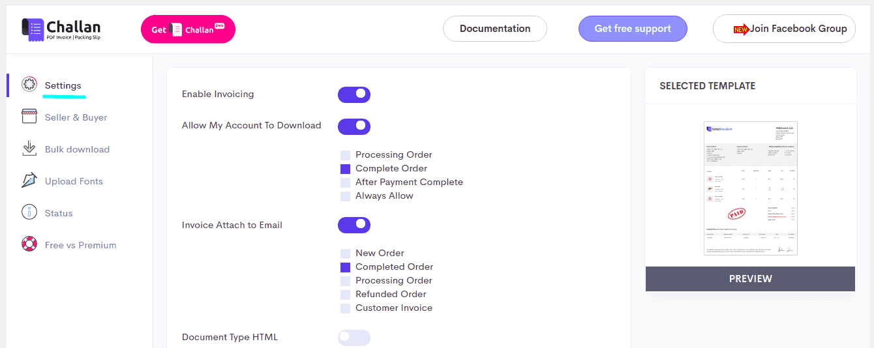Go to Bulk download page

coord(77,149)
